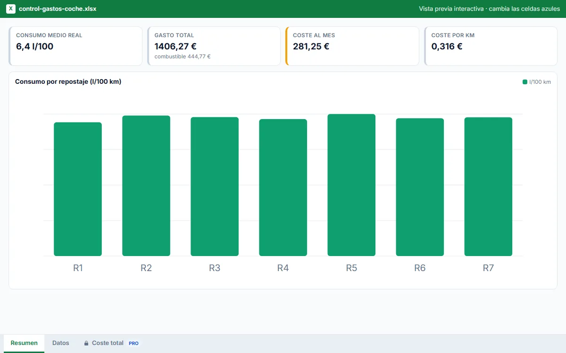Click the R5 bar in the chart

tap(351, 185)
